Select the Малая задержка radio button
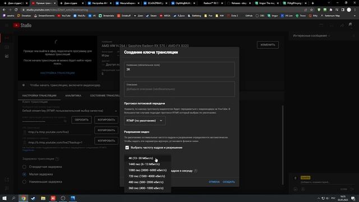359x202 pixels. pyautogui.click(x=24, y=175)
